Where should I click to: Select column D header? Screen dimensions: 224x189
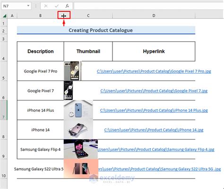154,16
